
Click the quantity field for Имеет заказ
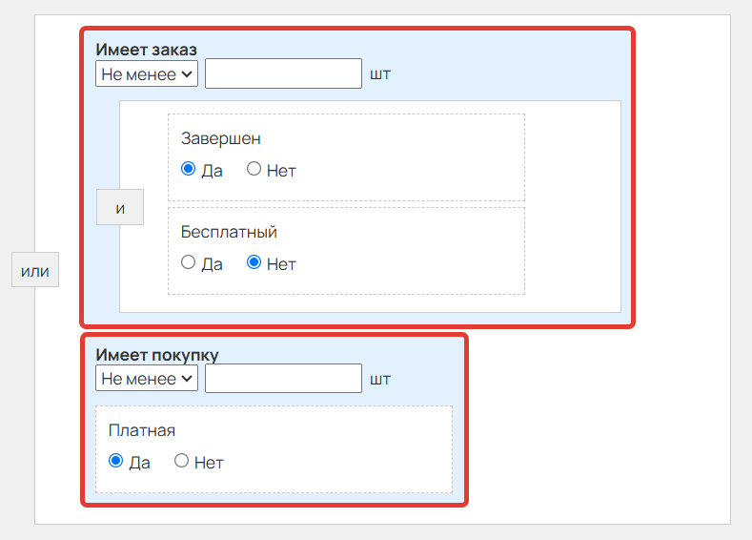tap(283, 73)
